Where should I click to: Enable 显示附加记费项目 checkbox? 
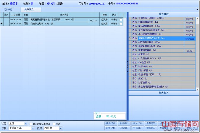31,124
